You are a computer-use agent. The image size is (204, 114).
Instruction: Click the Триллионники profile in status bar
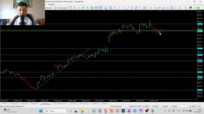coord(116,106)
